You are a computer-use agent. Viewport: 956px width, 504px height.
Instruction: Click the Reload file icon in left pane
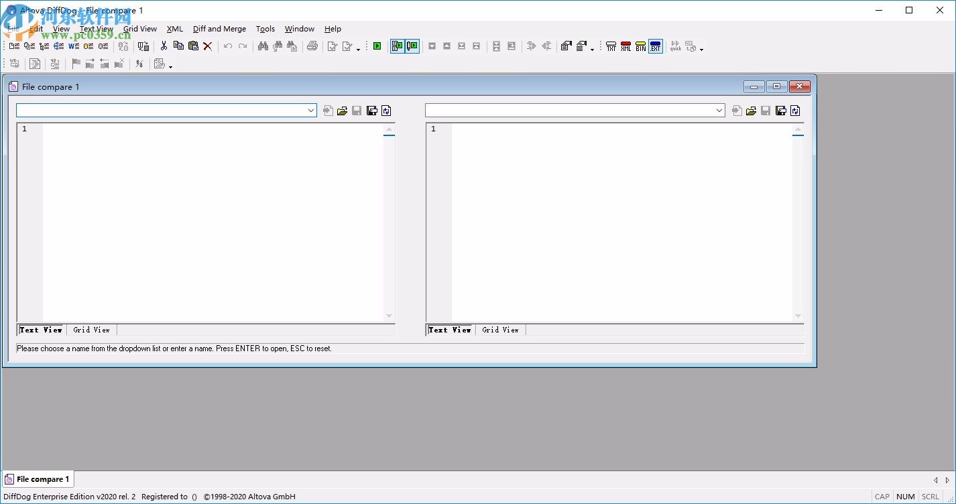pos(386,111)
